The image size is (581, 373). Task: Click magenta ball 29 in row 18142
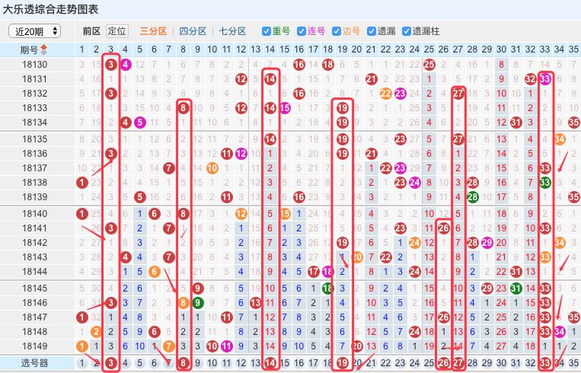pos(487,243)
